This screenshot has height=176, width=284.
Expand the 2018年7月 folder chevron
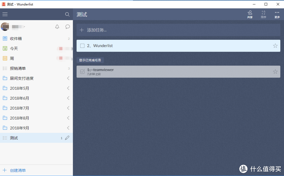coord(68,108)
